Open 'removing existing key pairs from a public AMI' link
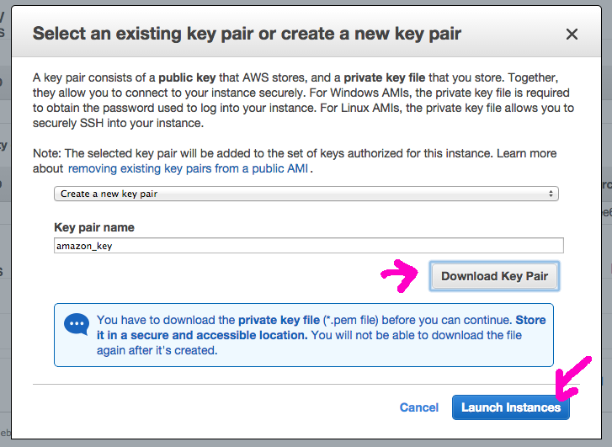Image resolution: width=612 pixels, height=447 pixels. pyautogui.click(x=188, y=168)
